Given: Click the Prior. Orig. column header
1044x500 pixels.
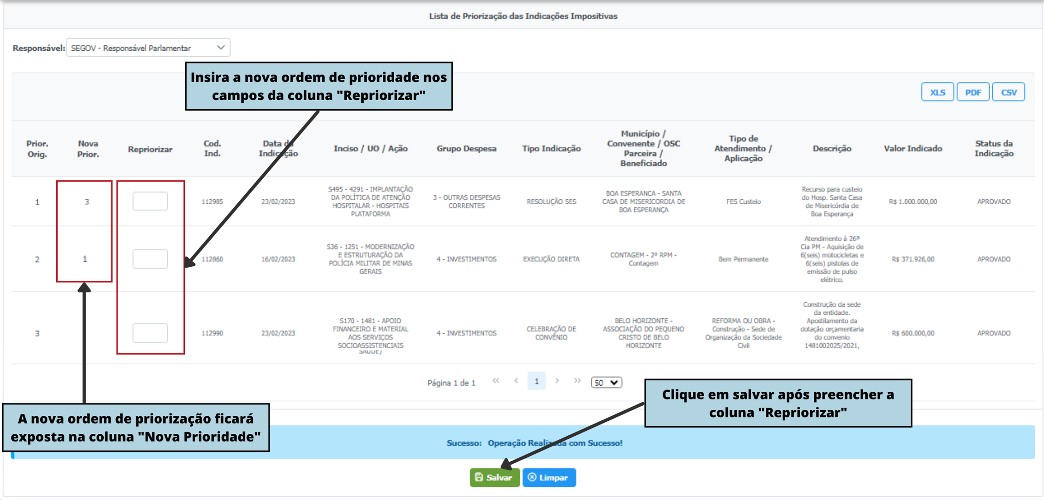Looking at the screenshot, I should 37,149.
